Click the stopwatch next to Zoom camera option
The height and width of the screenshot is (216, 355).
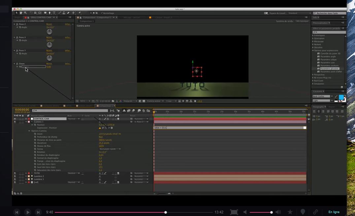[x=35, y=134]
